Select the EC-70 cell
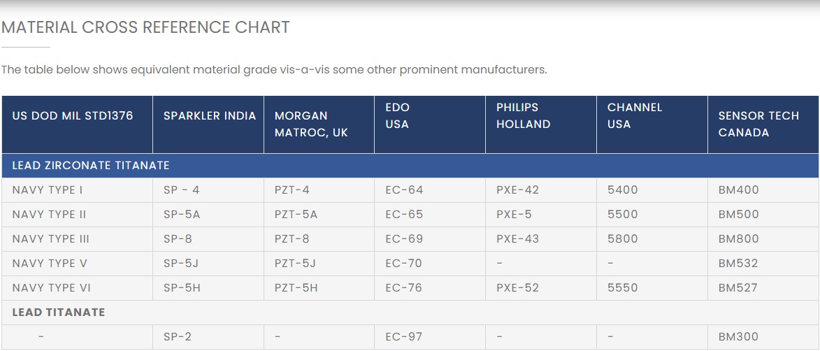The image size is (820, 351). point(404,264)
